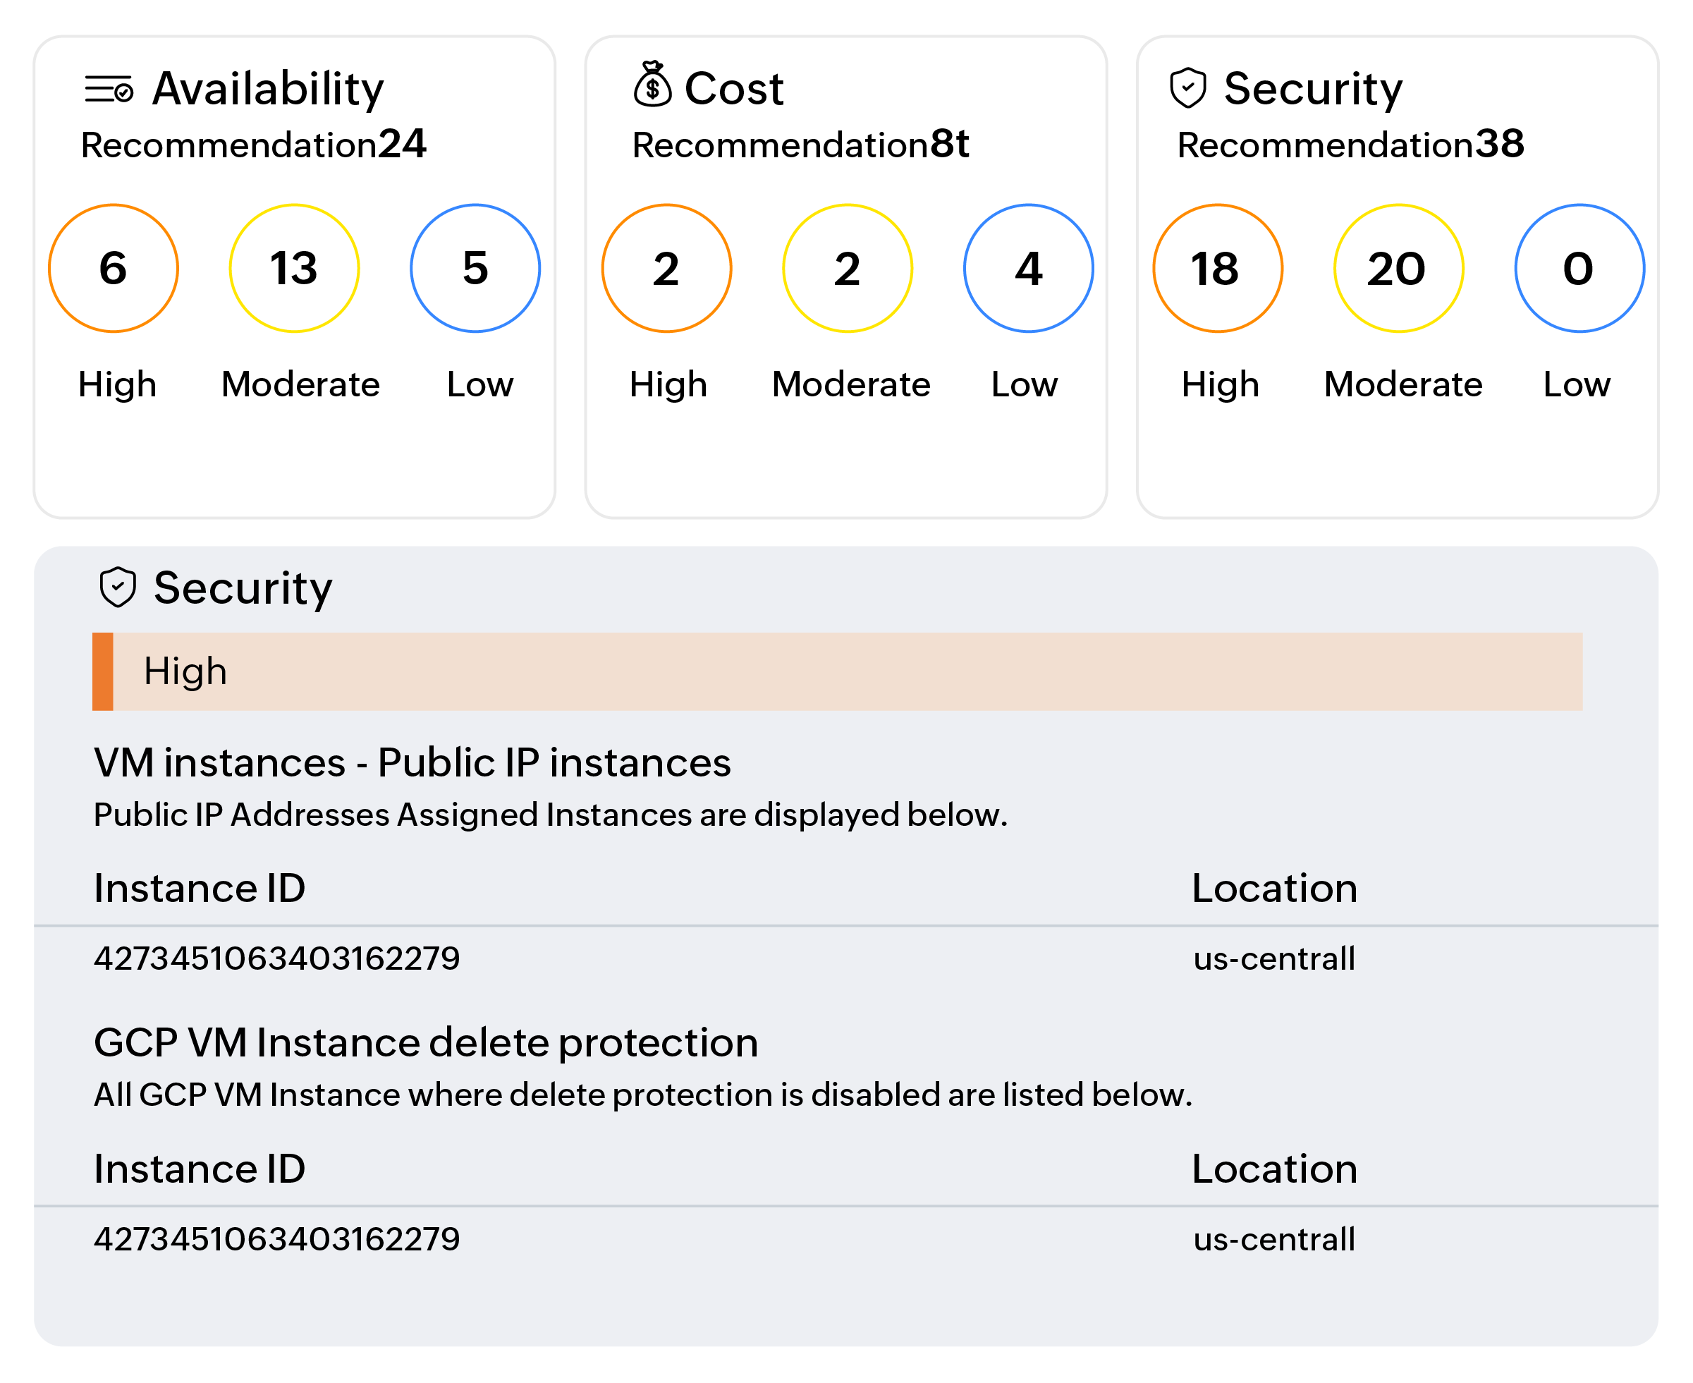Screen dimensions: 1693x1383
Task: Click instance ID in Public IP instances row
Action: point(277,958)
